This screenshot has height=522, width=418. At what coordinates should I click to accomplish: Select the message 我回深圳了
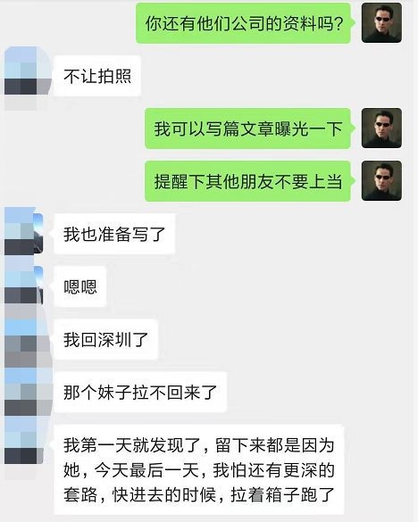point(105,339)
